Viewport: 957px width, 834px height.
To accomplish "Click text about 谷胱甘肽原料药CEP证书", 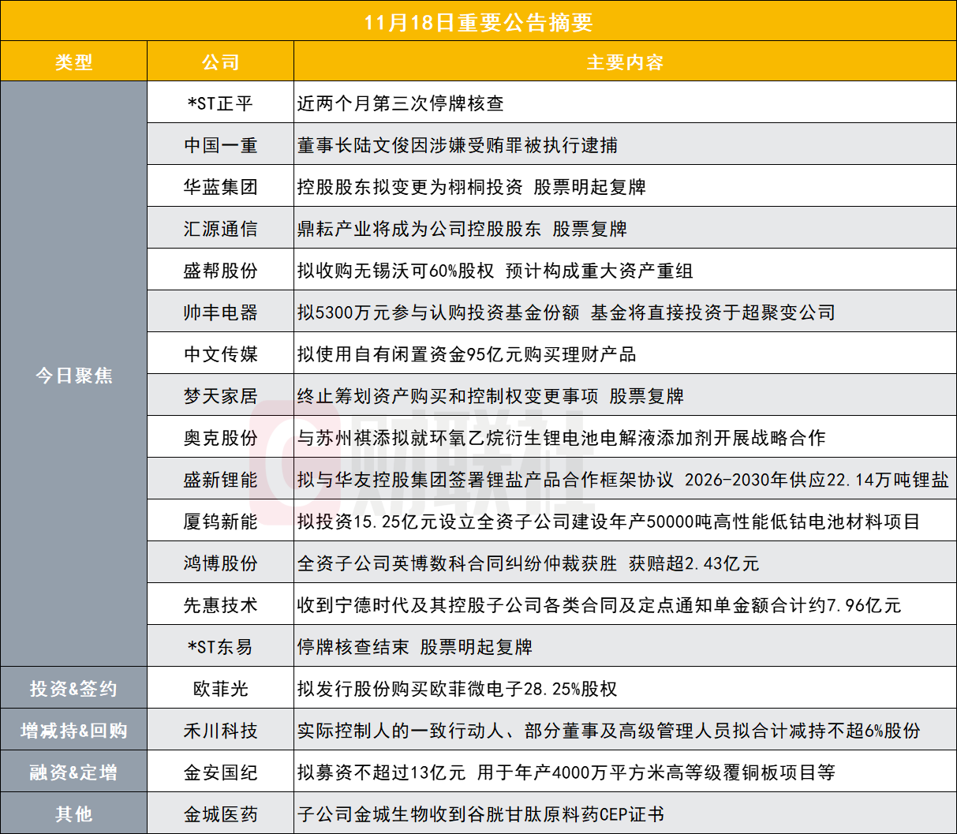I will (x=481, y=814).
